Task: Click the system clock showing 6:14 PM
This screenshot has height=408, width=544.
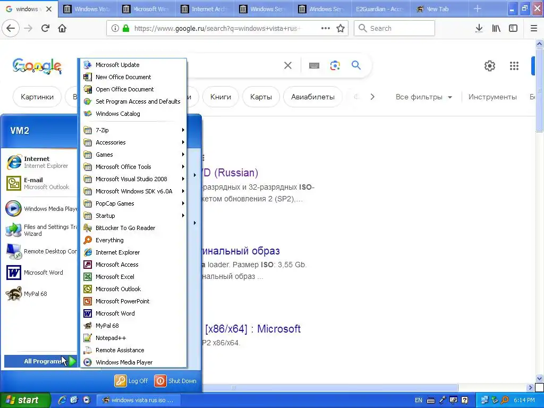Action: pyautogui.click(x=524, y=401)
